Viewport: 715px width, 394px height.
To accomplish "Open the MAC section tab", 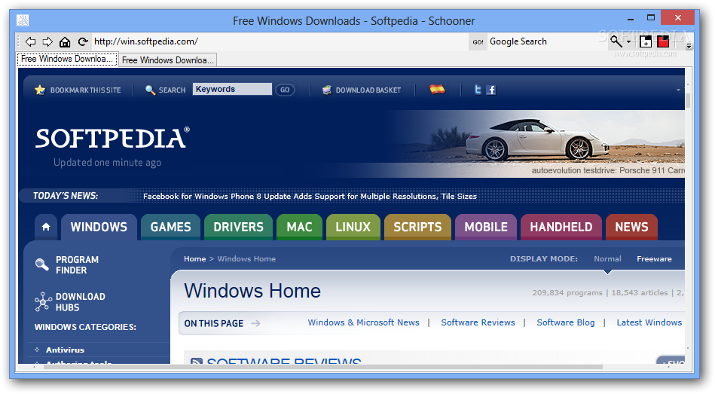I will pos(299,227).
